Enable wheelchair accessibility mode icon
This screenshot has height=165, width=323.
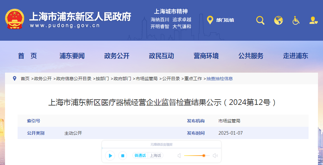[296, 20]
